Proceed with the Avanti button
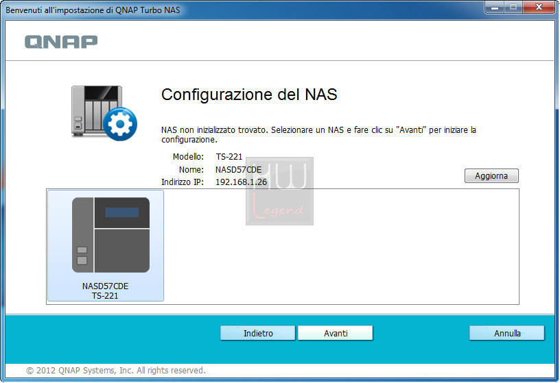The width and height of the screenshot is (560, 383). point(336,333)
